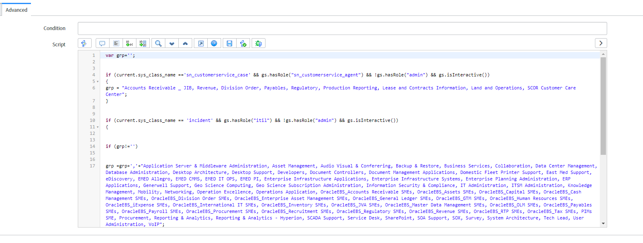The height and width of the screenshot is (243, 643).
Task: Click "SCOR Customer Care" text in line 6
Action: click(x=551, y=88)
